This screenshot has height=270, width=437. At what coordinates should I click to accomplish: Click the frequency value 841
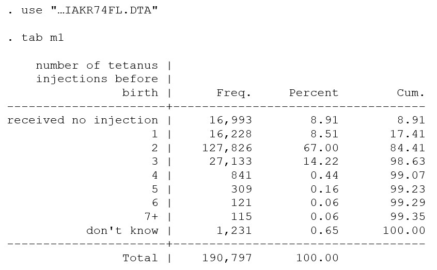(241, 176)
